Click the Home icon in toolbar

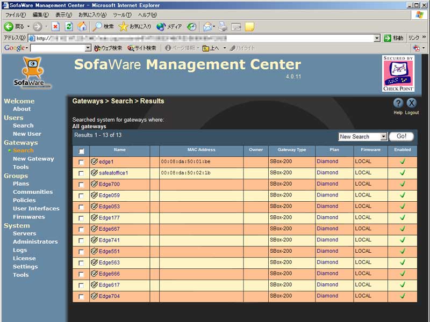(82, 26)
